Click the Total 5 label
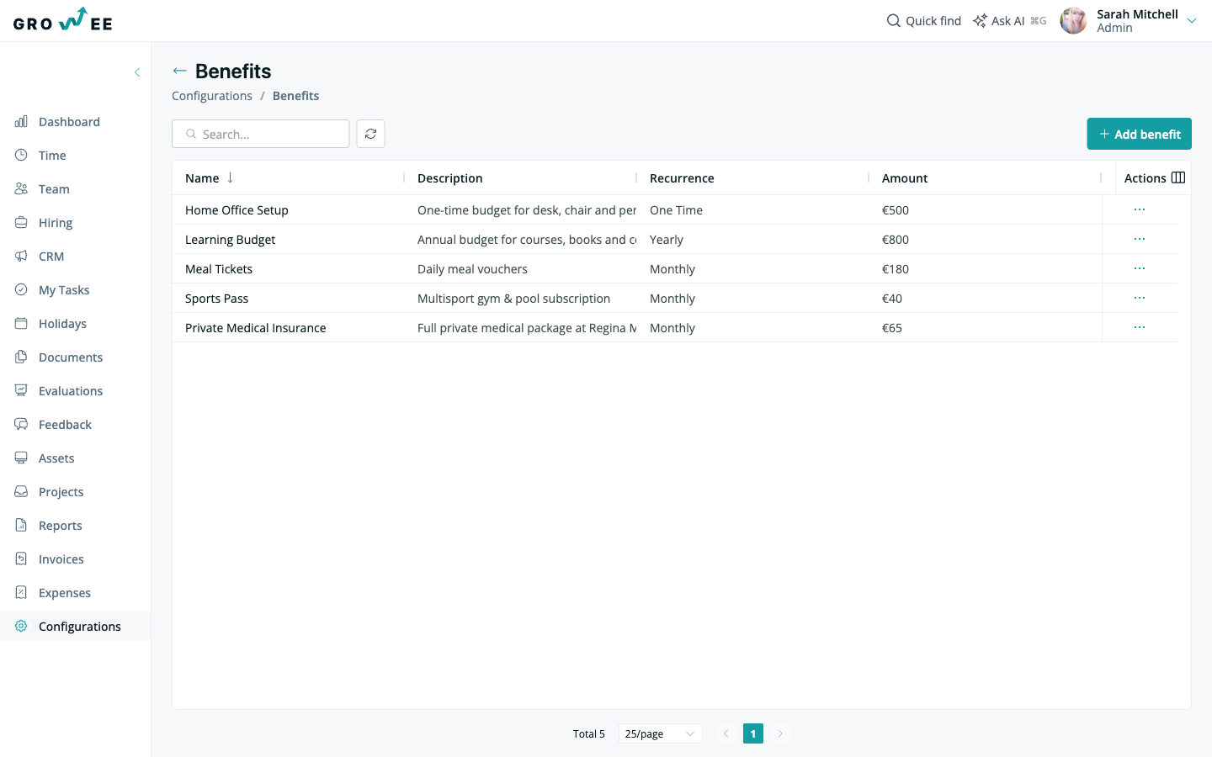The width and height of the screenshot is (1212, 757). (x=589, y=734)
